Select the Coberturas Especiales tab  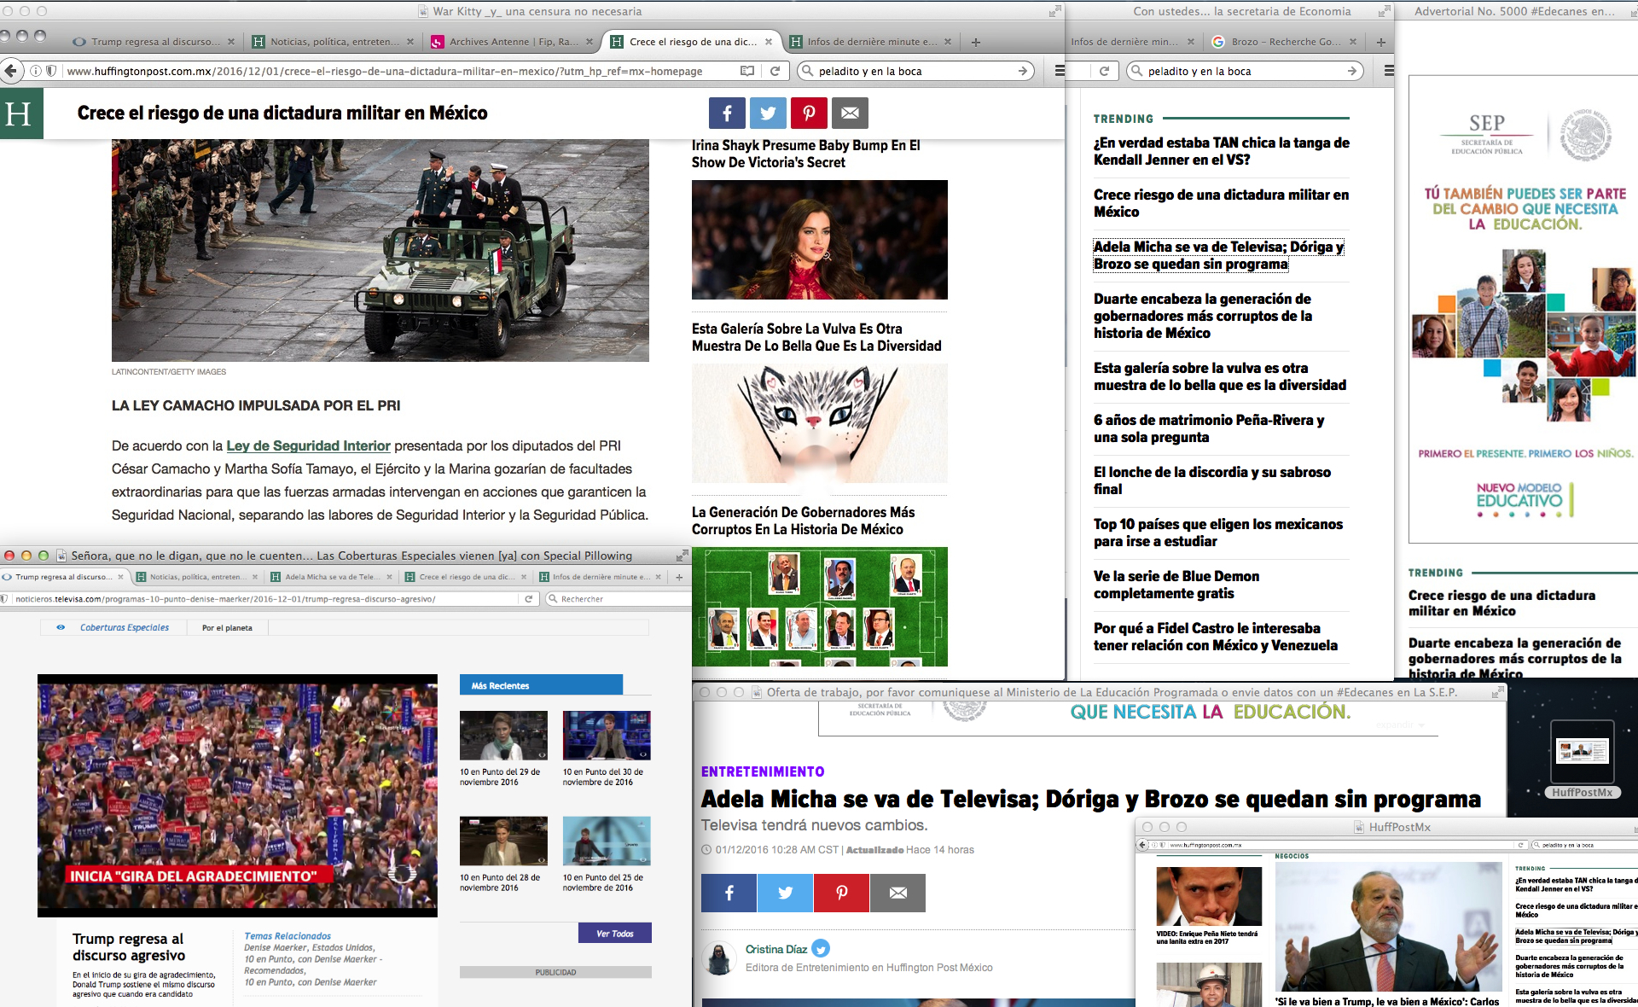tap(124, 627)
